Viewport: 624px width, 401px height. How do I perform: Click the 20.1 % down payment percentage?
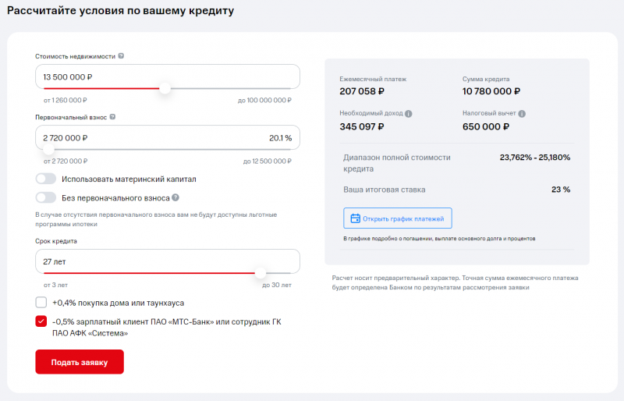click(280, 138)
